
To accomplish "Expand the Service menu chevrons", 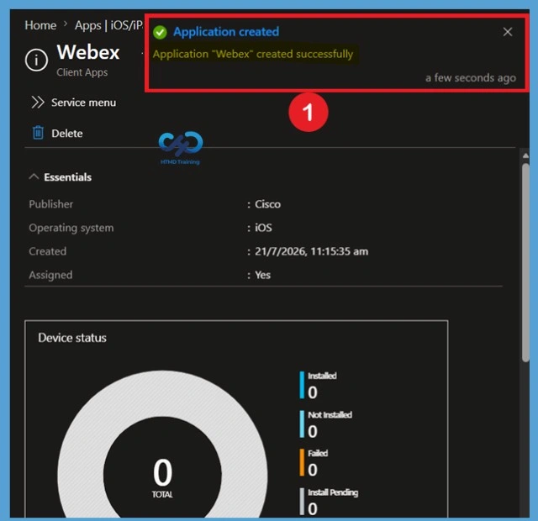I will tap(38, 103).
